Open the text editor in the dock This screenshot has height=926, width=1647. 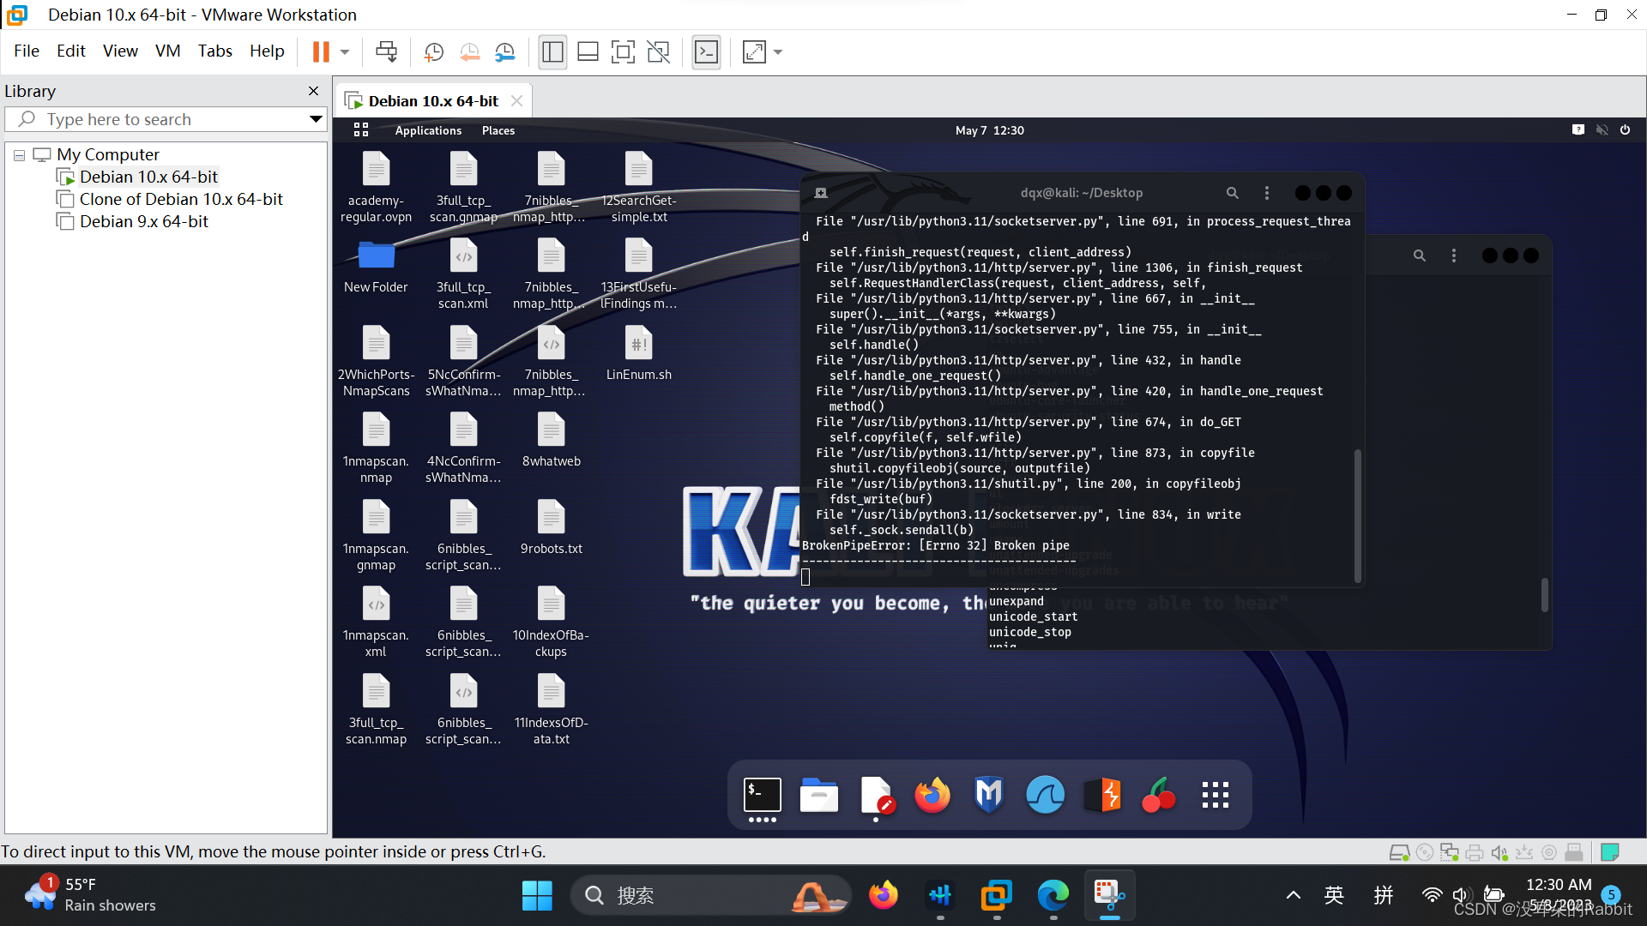coord(876,795)
